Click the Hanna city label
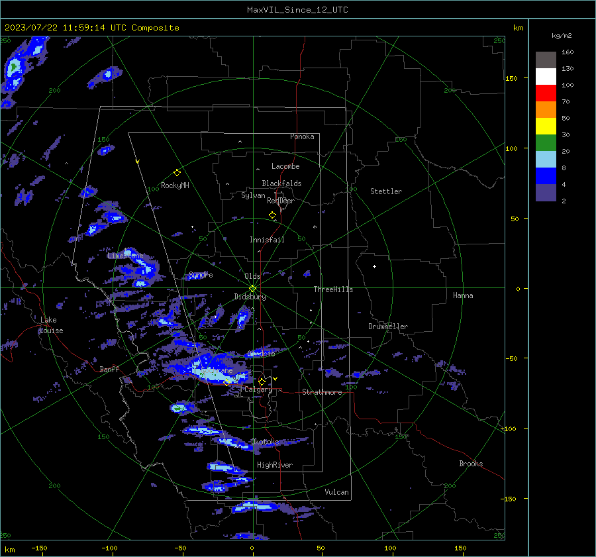596x557 pixels. [463, 295]
